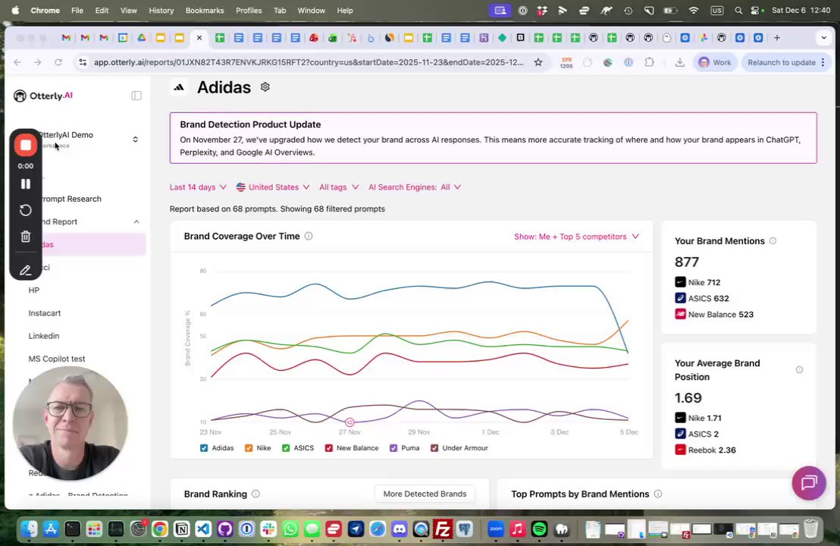Open info icon beside Your Brand Mentions

(773, 241)
